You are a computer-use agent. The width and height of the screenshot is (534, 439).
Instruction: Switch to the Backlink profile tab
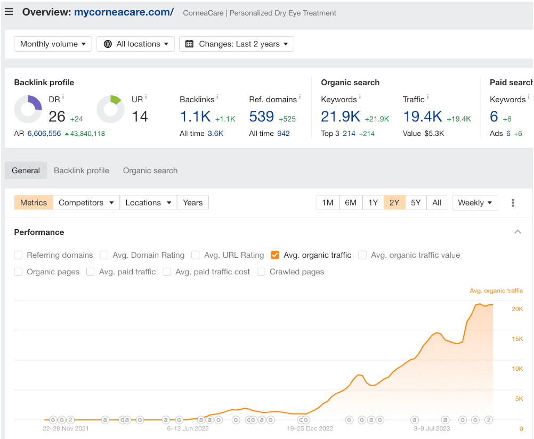[x=81, y=170]
